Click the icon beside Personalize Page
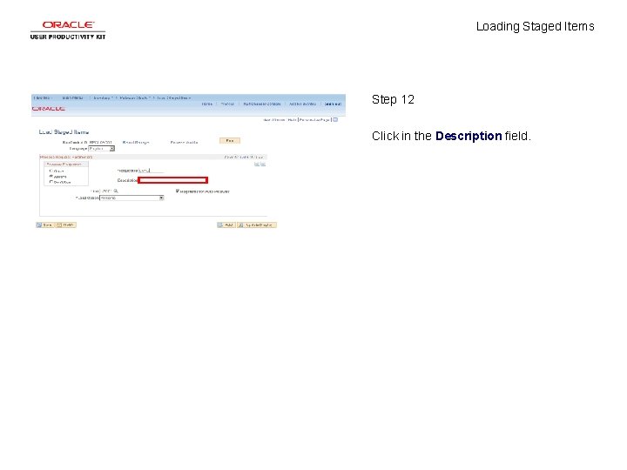627x470 pixels. pos(335,119)
